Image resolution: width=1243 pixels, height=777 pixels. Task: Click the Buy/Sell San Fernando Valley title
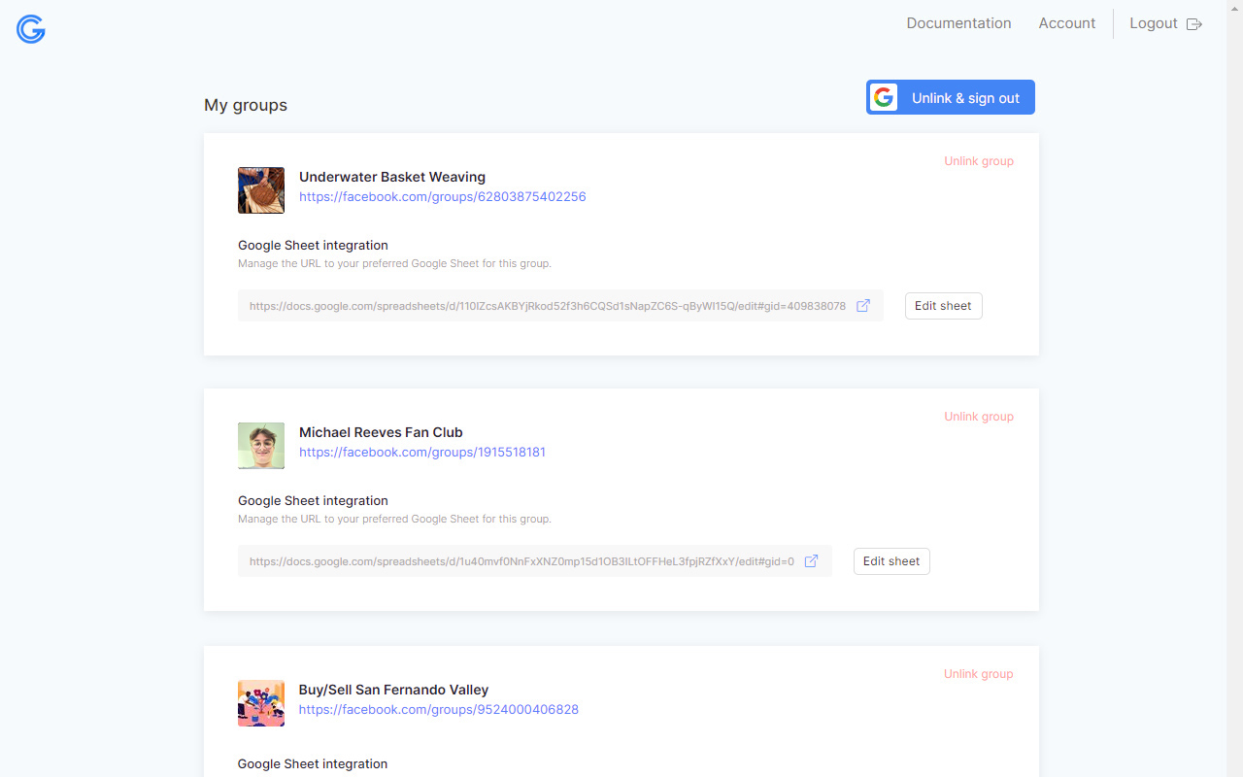(x=393, y=690)
